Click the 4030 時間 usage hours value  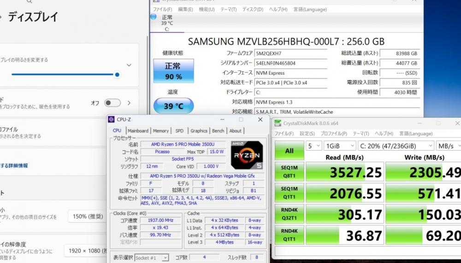tap(400, 92)
